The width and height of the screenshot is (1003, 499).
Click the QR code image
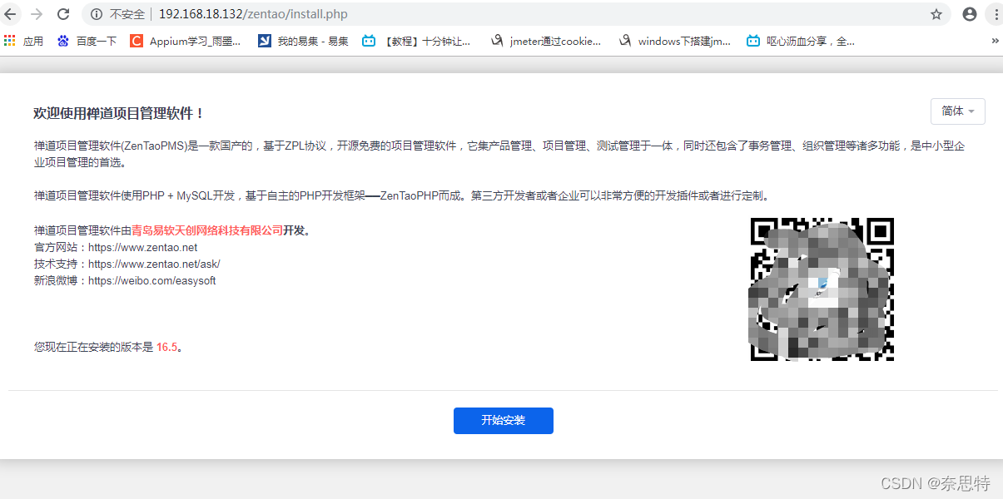coord(822,289)
